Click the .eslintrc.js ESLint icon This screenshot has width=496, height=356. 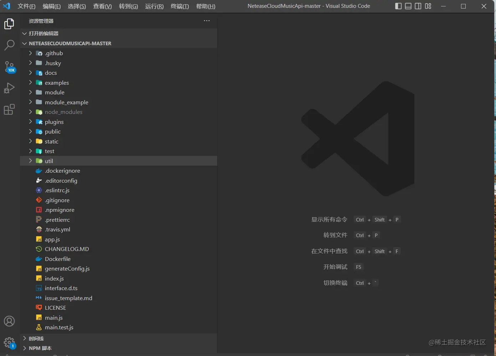(39, 190)
